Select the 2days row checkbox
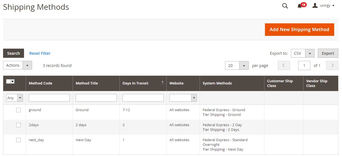 tap(18, 125)
